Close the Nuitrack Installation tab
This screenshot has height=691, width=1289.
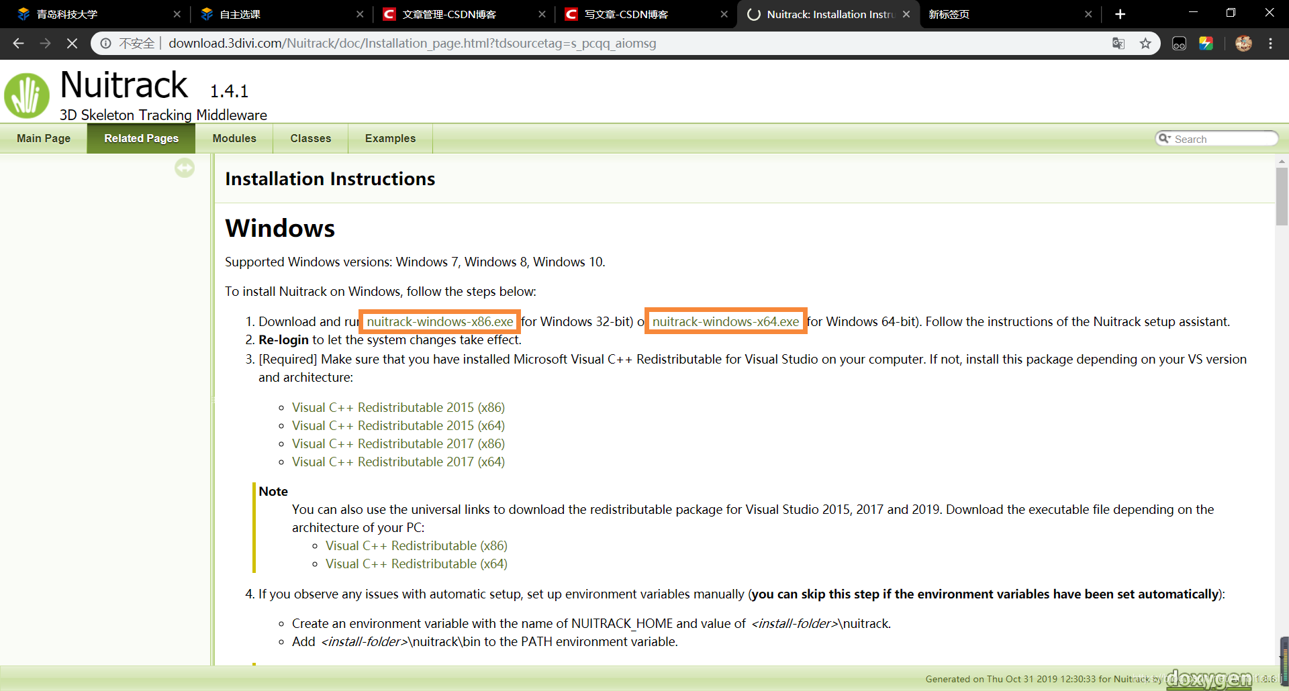pos(906,14)
